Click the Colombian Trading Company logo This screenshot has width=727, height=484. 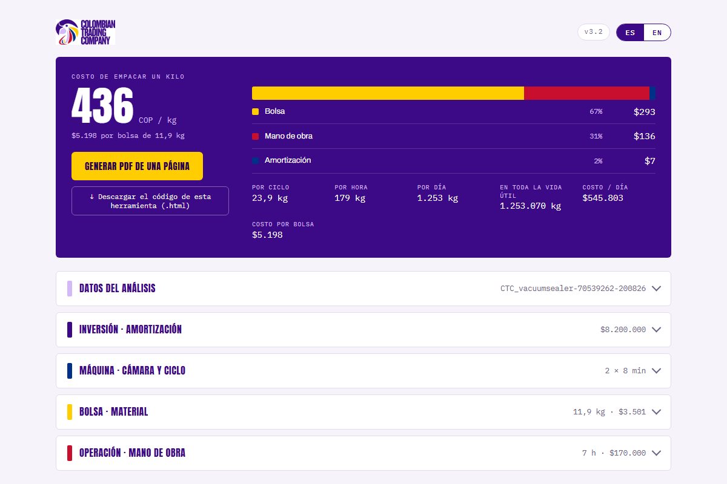[85, 32]
